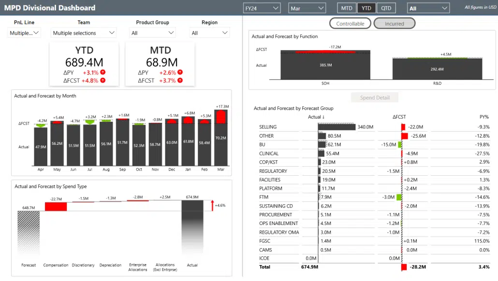This screenshot has width=498, height=281.
Task: Open the Mar month dropdown
Action: click(x=307, y=8)
